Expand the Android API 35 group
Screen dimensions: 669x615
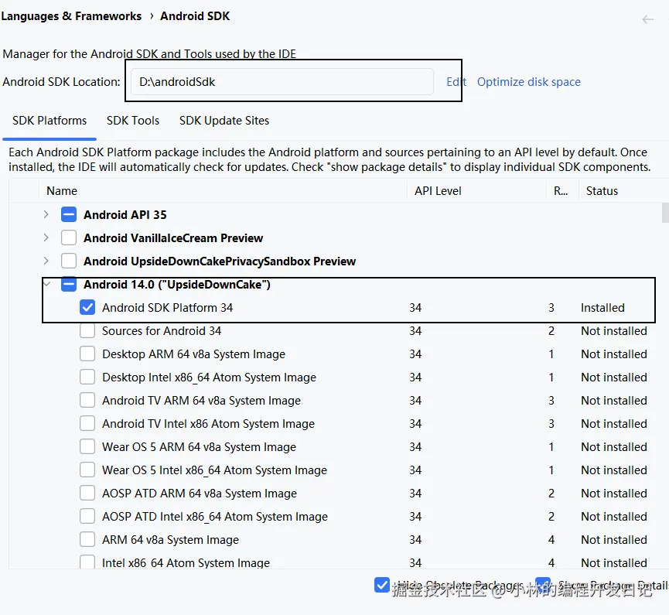46,214
